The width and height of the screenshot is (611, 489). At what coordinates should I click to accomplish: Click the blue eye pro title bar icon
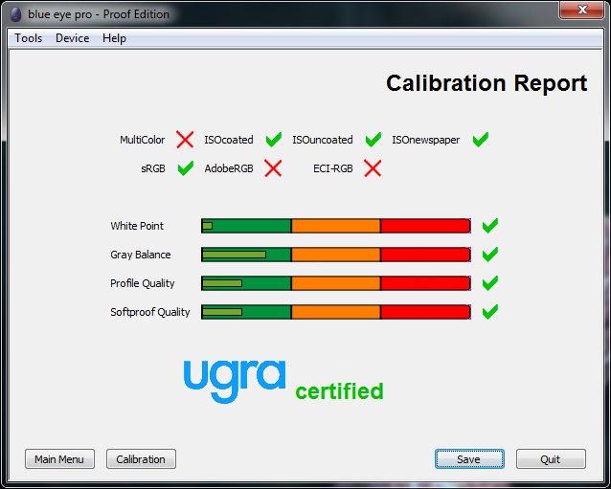click(x=16, y=14)
